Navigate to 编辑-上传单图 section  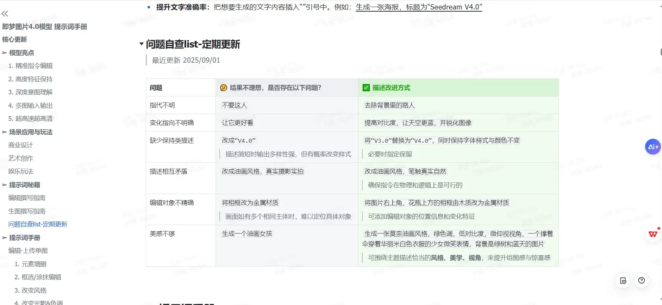(x=28, y=251)
